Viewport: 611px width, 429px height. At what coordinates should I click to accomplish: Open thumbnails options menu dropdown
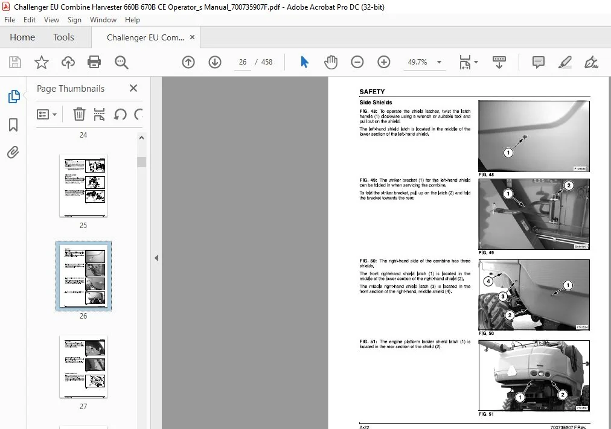click(46, 115)
